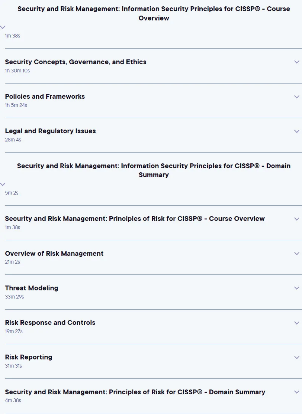
Task: Expand the Legal and Regulatory Issues chevron
Action: (297, 131)
